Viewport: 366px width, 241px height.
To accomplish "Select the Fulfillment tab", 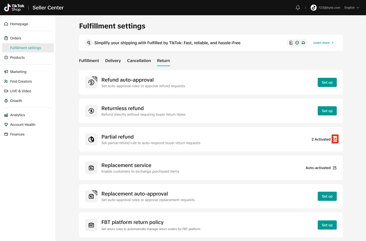I will point(89,61).
